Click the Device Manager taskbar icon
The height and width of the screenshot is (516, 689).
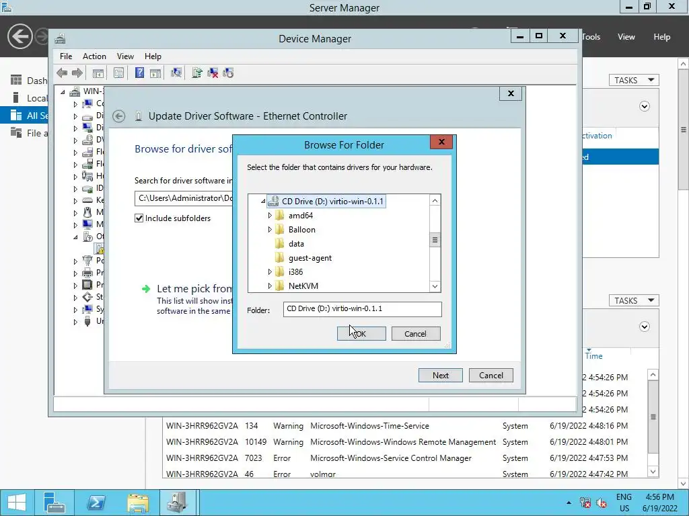tap(178, 503)
